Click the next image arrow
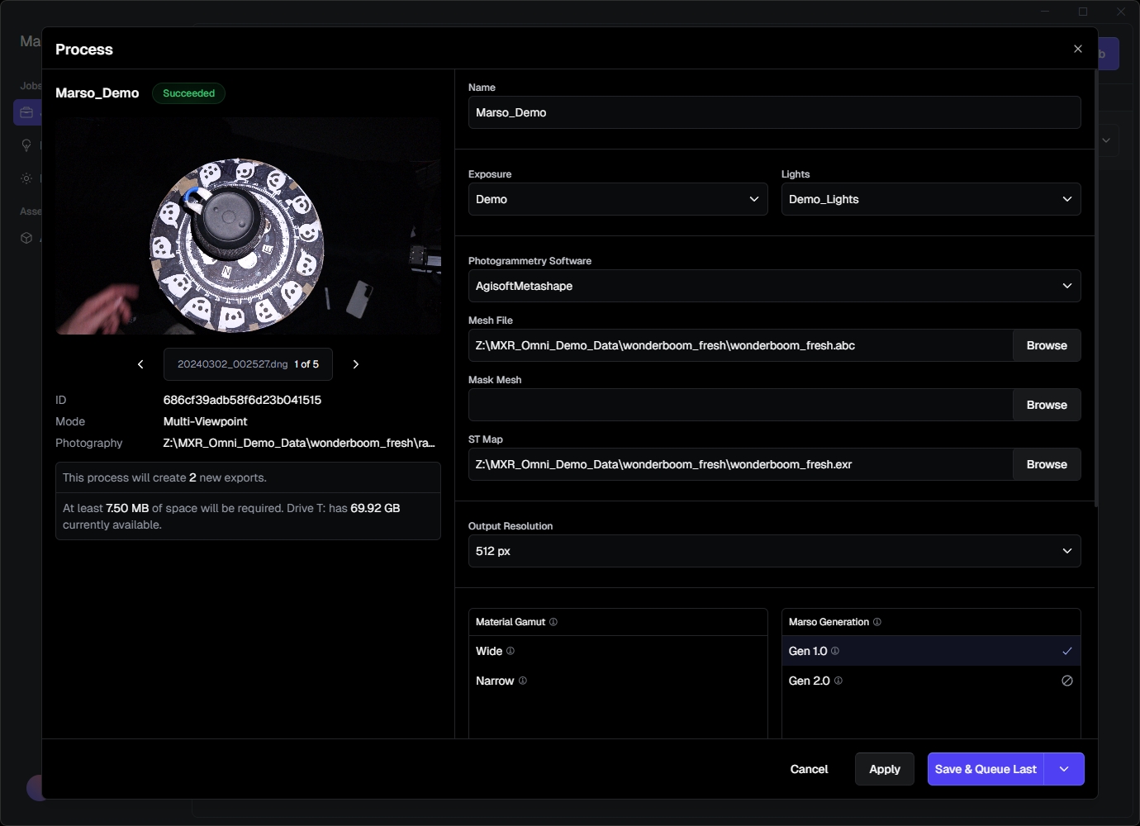The image size is (1140, 826). 356,364
